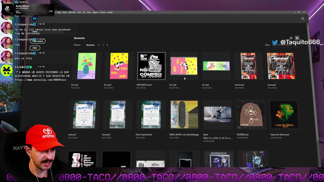Open the story.psd thumbnail
The height and width of the screenshot is (182, 324).
point(118,115)
